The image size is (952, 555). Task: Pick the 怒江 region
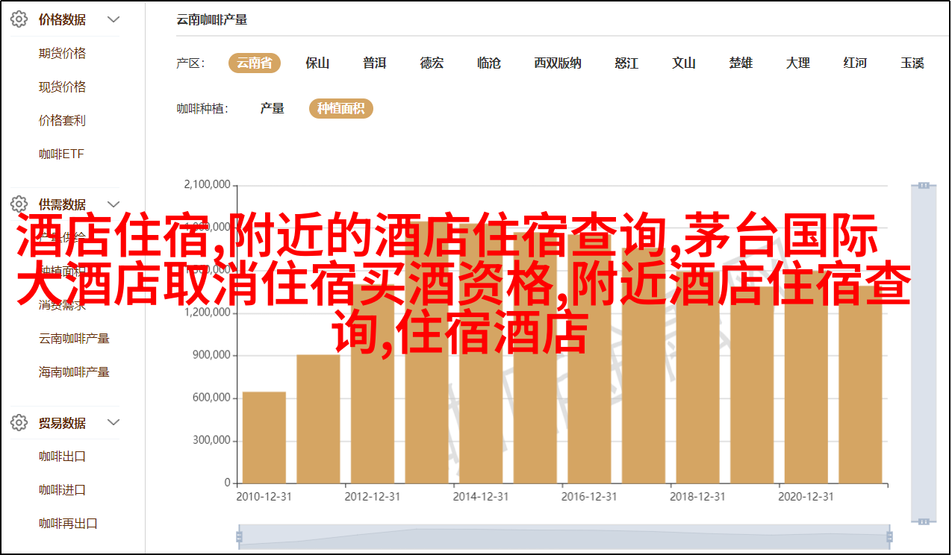[x=626, y=63]
